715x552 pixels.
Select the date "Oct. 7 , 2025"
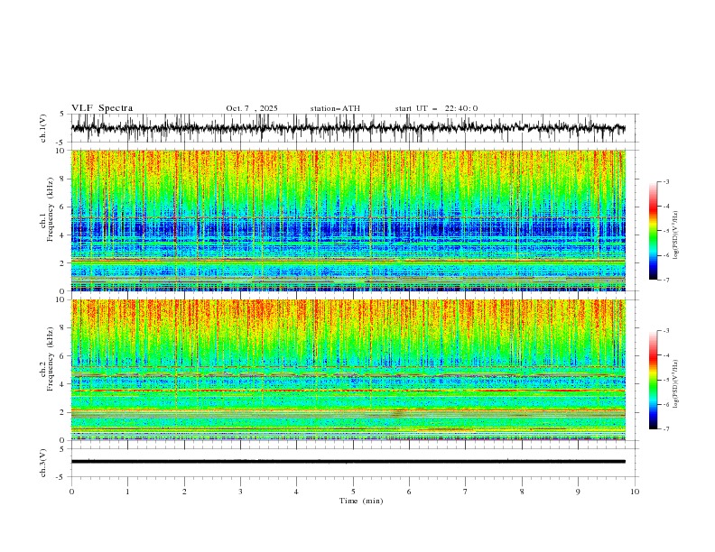point(252,108)
